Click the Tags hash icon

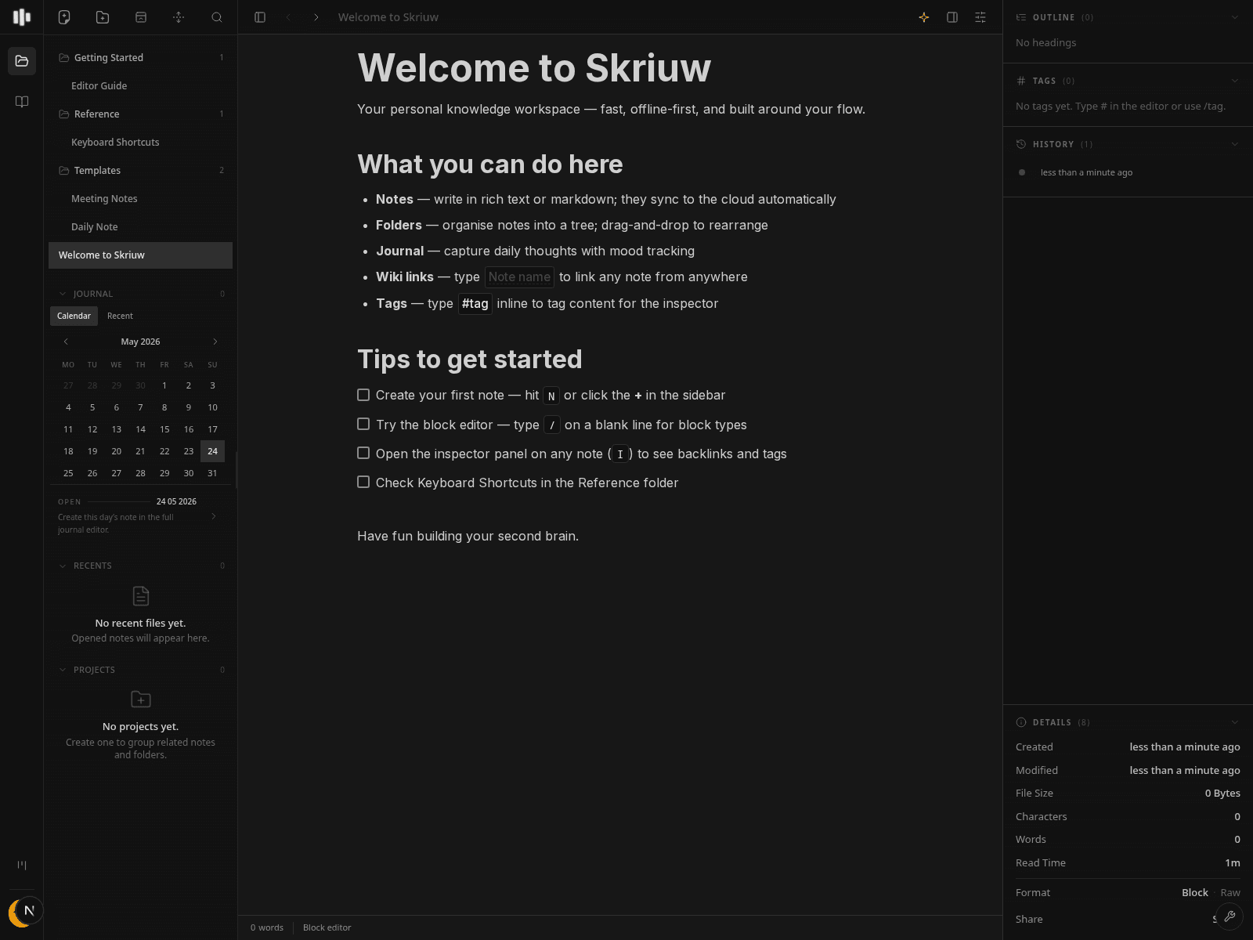tap(1021, 81)
